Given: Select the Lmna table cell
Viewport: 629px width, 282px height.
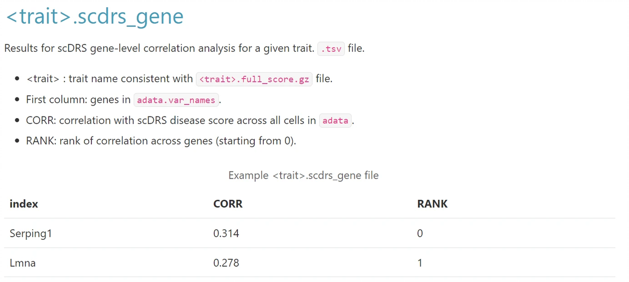Looking at the screenshot, I should [23, 262].
